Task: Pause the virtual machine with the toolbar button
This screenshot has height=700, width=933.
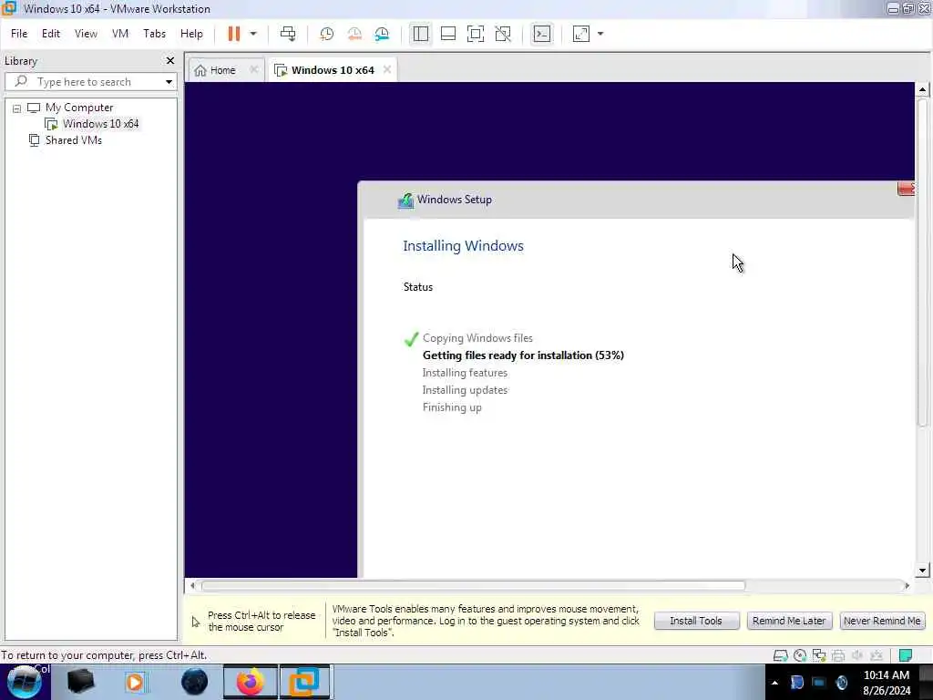Action: pyautogui.click(x=234, y=34)
